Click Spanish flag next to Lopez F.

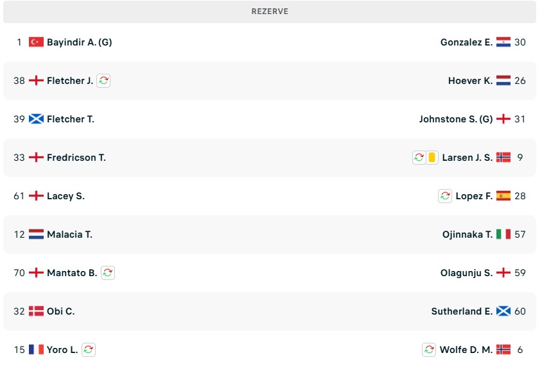point(503,196)
